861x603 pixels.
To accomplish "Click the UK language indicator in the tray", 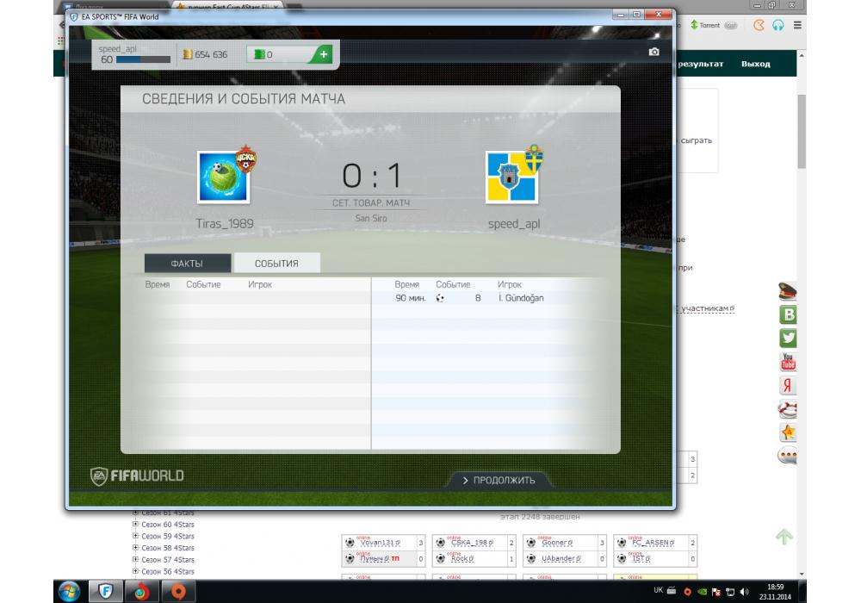I will point(658,590).
